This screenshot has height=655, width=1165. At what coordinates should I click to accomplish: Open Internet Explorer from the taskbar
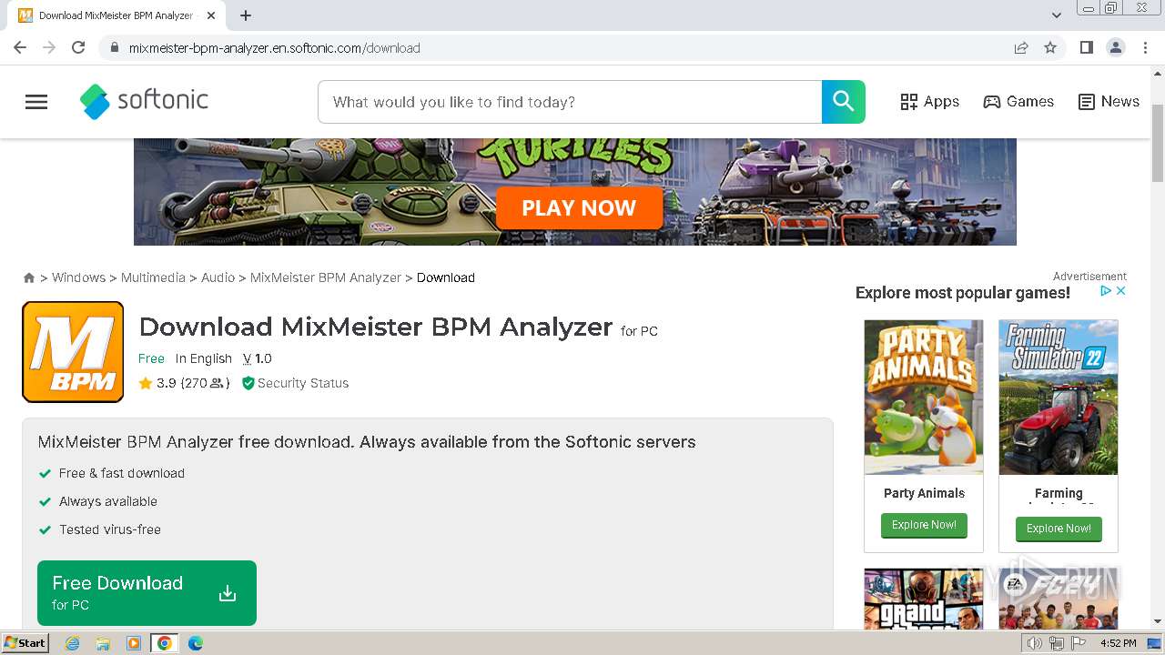(x=73, y=643)
